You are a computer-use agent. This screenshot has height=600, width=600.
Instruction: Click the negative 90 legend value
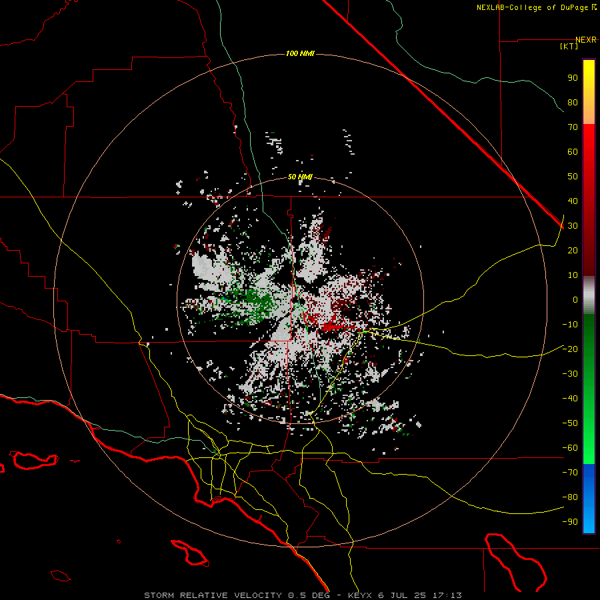[x=570, y=522]
